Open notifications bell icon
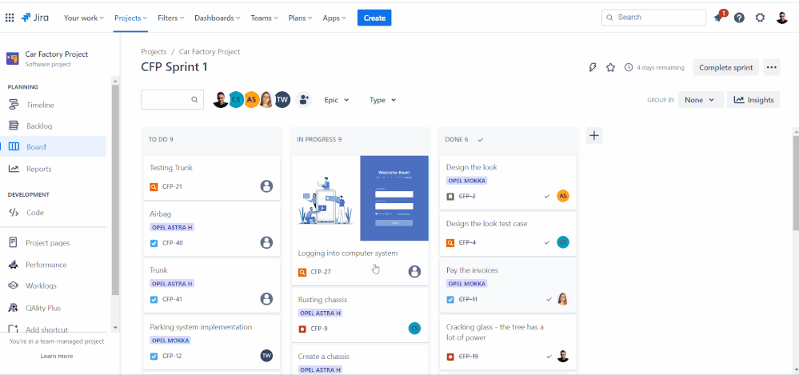The image size is (799, 375). (x=718, y=18)
